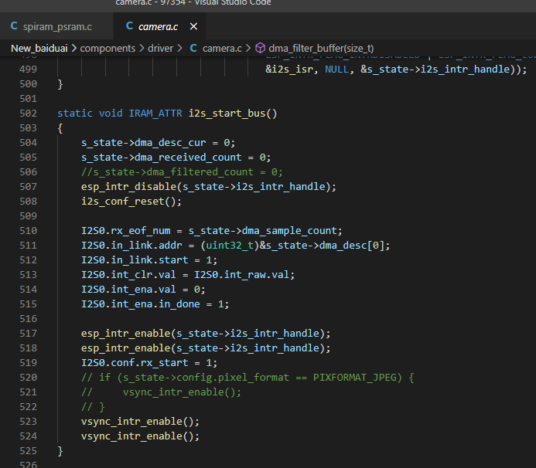Click I2S0.int_raw.val on line 513
This screenshot has height=468, width=536.
(241, 275)
